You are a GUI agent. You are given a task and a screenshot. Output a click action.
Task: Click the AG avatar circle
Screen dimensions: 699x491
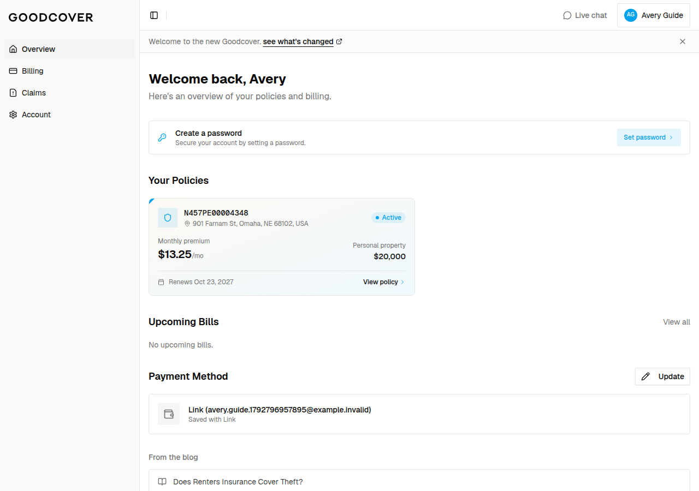coord(631,15)
